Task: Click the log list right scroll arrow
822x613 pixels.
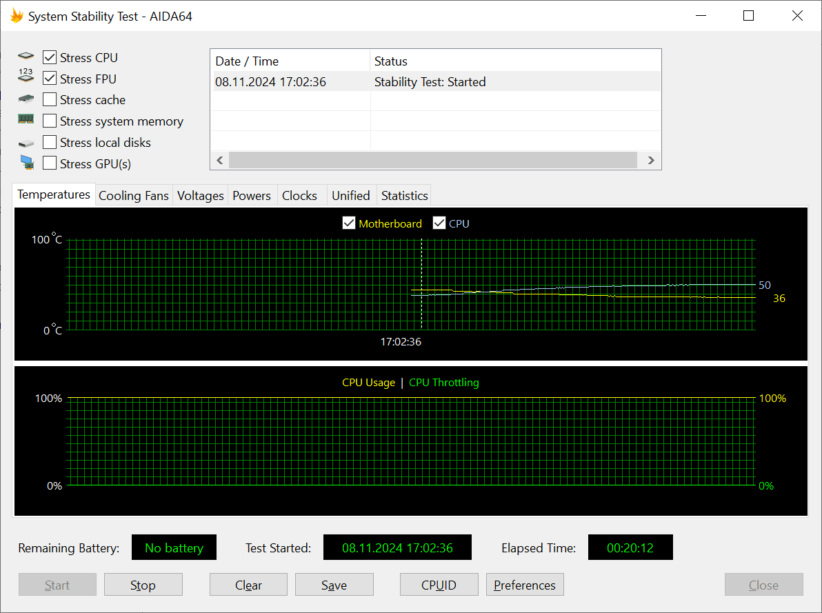Action: pyautogui.click(x=650, y=160)
